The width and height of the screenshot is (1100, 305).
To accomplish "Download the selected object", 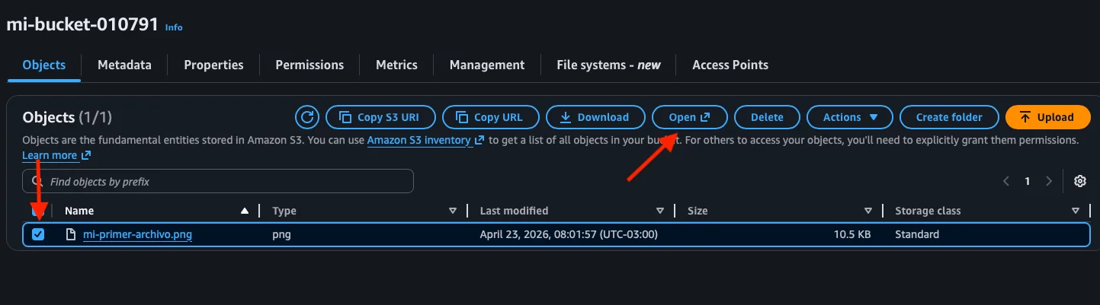I will click(x=595, y=117).
